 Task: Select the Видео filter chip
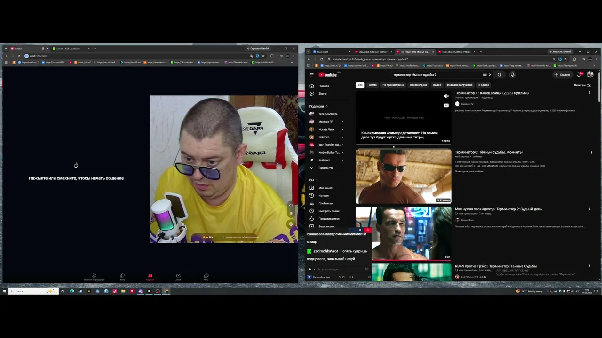pos(437,85)
